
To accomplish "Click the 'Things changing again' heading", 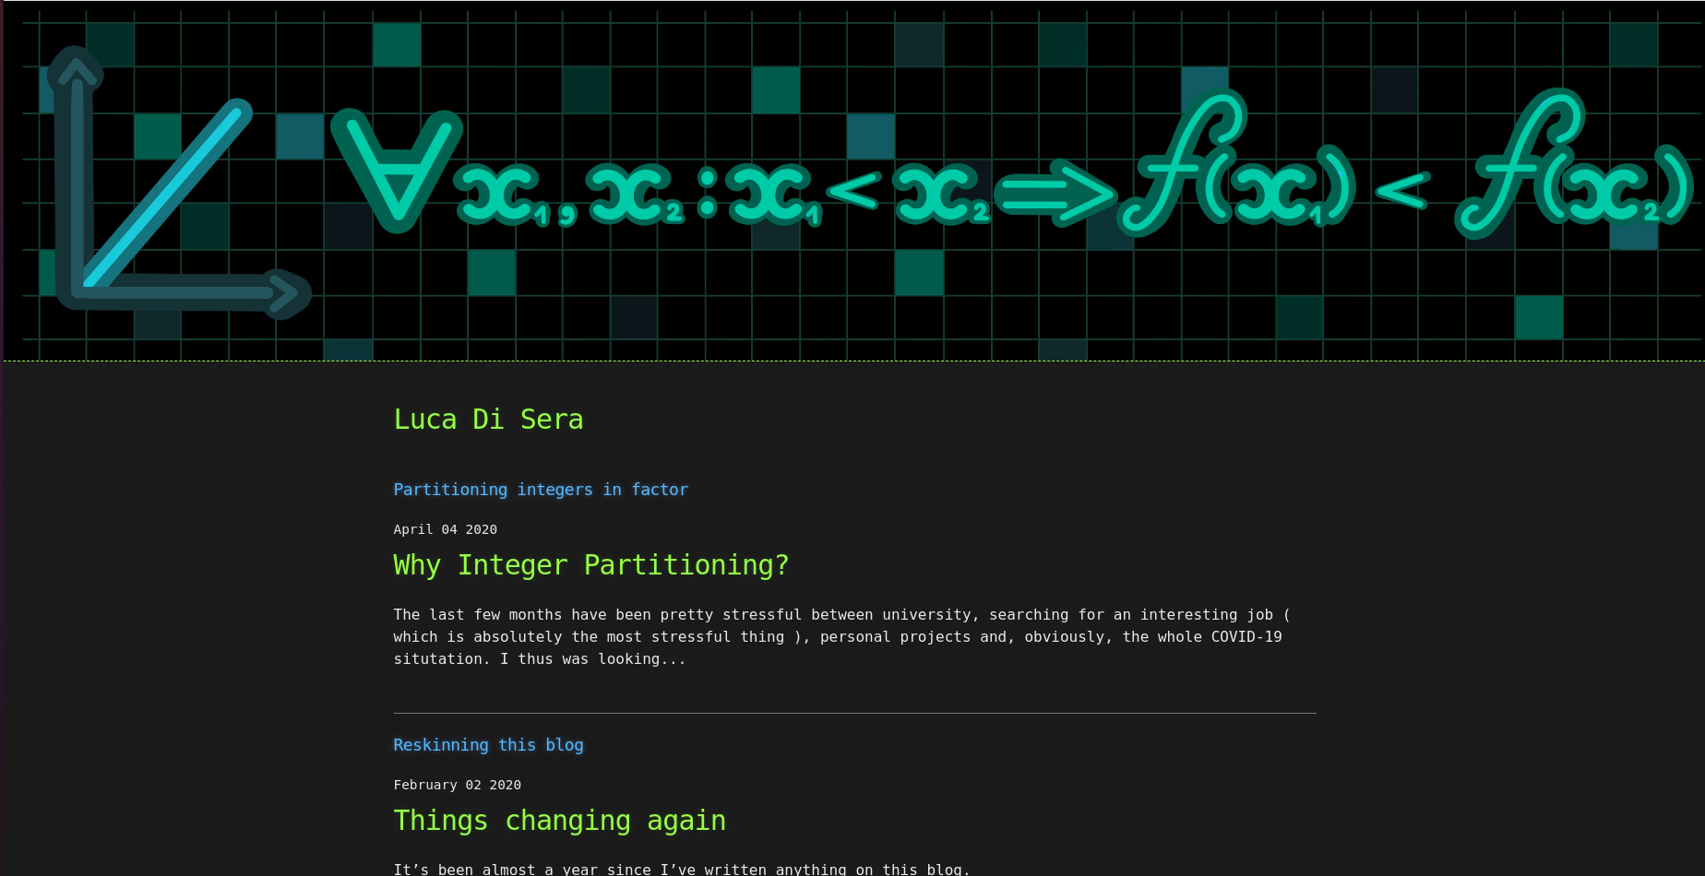I will (x=559, y=821).
